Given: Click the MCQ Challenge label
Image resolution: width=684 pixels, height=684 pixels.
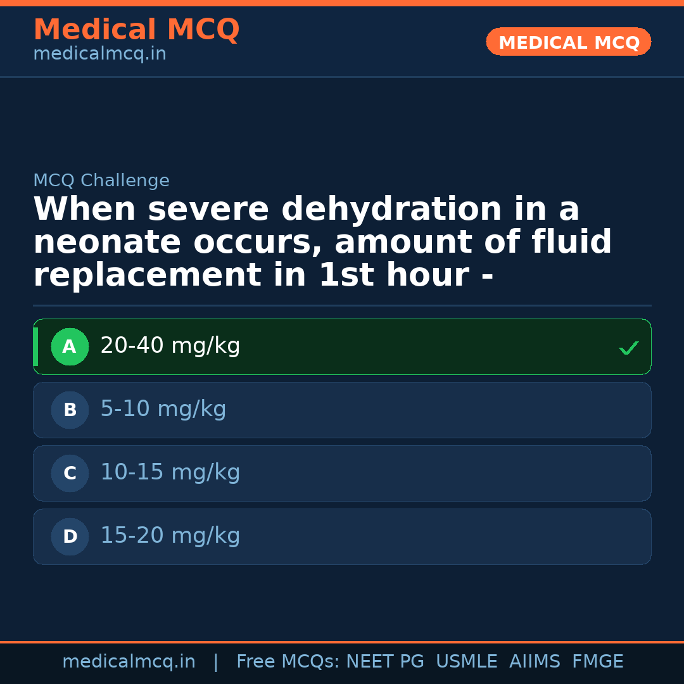Looking at the screenshot, I should pos(101,181).
